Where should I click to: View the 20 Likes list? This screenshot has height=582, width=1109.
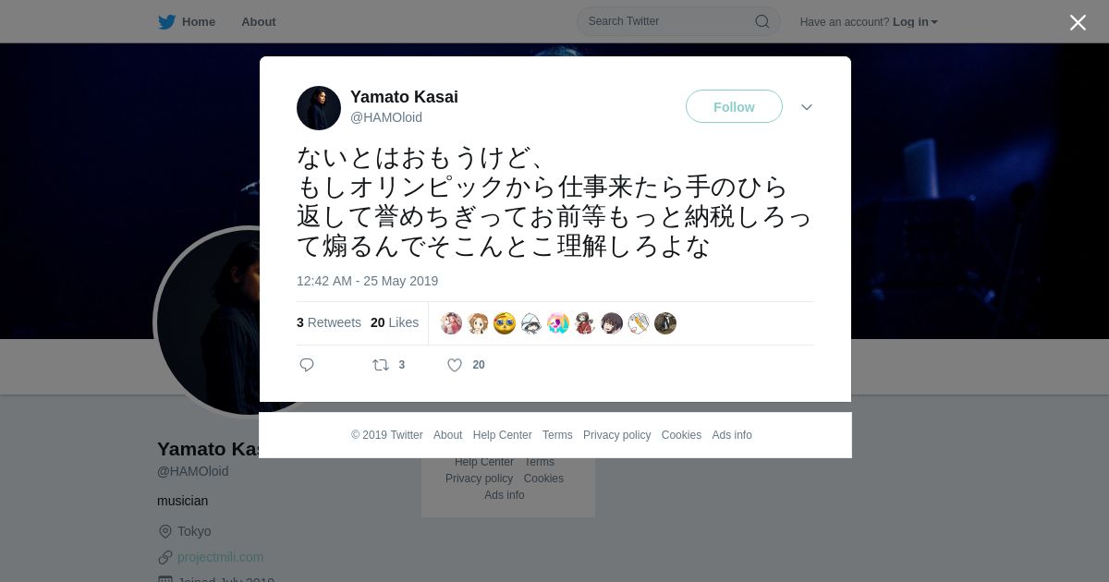(x=395, y=322)
